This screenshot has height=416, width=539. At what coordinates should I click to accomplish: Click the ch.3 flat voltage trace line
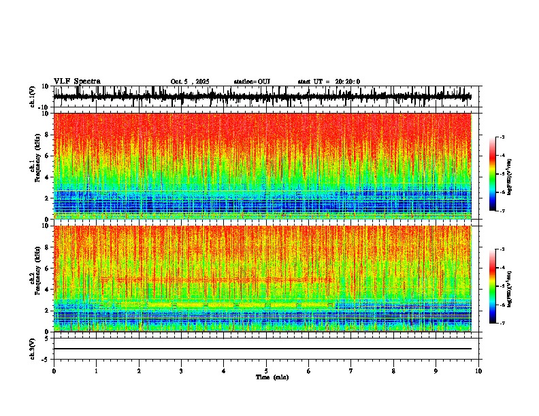[263, 349]
